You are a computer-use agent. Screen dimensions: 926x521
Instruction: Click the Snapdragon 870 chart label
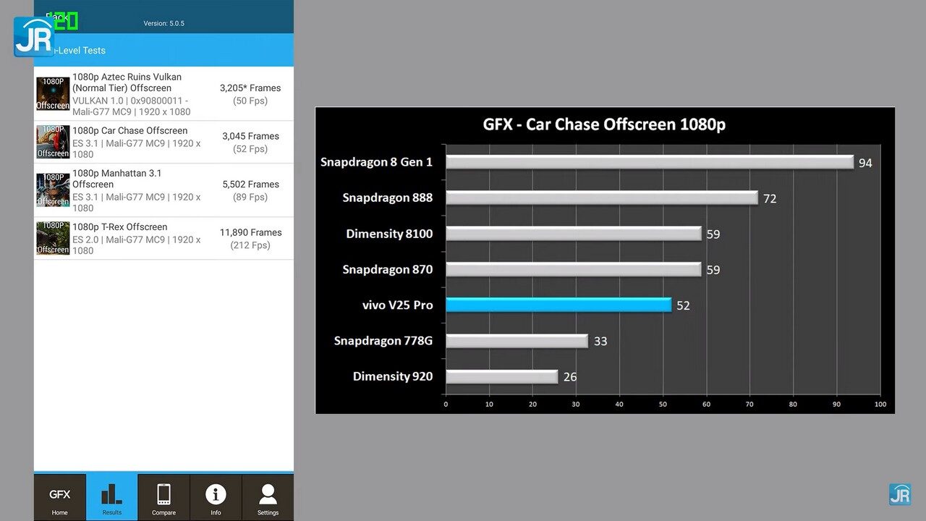click(x=387, y=269)
